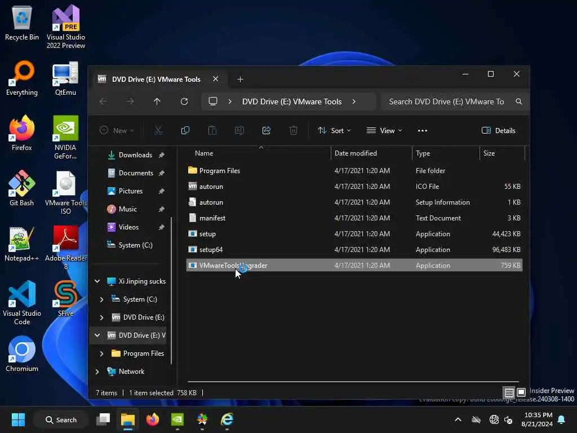Click the Copy icon in toolbar
This screenshot has width=577, height=433.
[185, 130]
